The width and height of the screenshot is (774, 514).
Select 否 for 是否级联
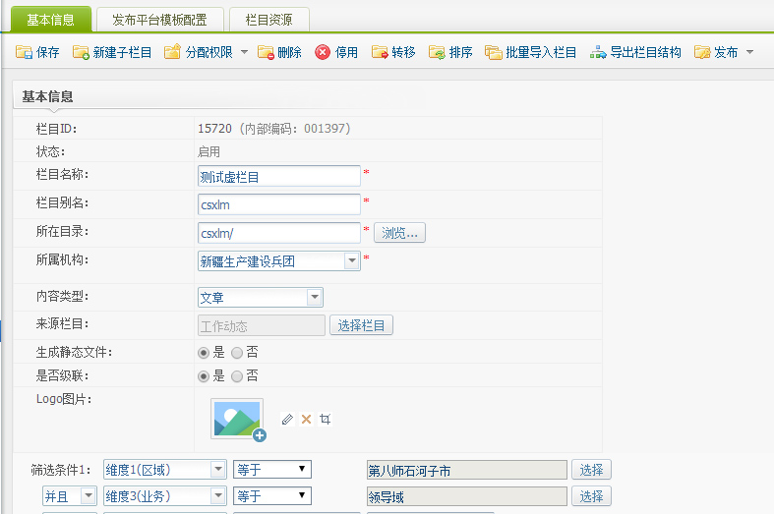pos(237,375)
